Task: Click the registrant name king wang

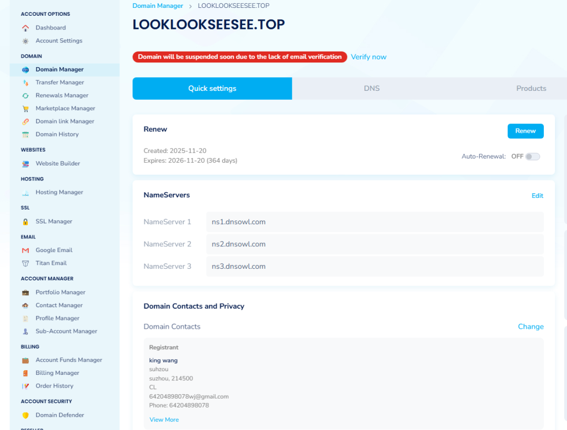Action: [163, 360]
